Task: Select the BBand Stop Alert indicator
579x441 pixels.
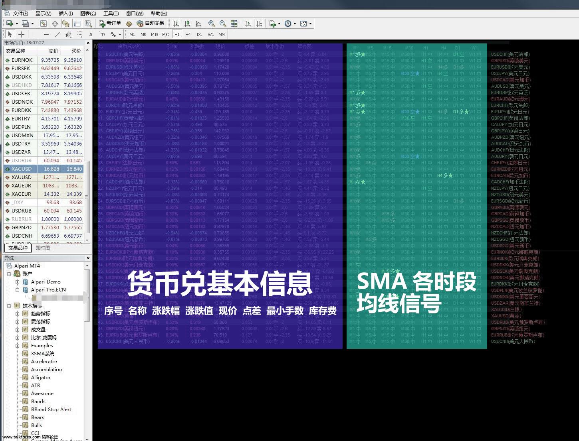Action: coord(51,409)
